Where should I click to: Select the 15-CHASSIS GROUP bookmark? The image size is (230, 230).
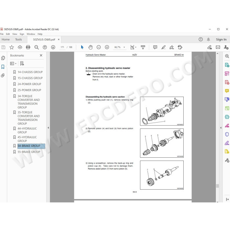point(30,78)
